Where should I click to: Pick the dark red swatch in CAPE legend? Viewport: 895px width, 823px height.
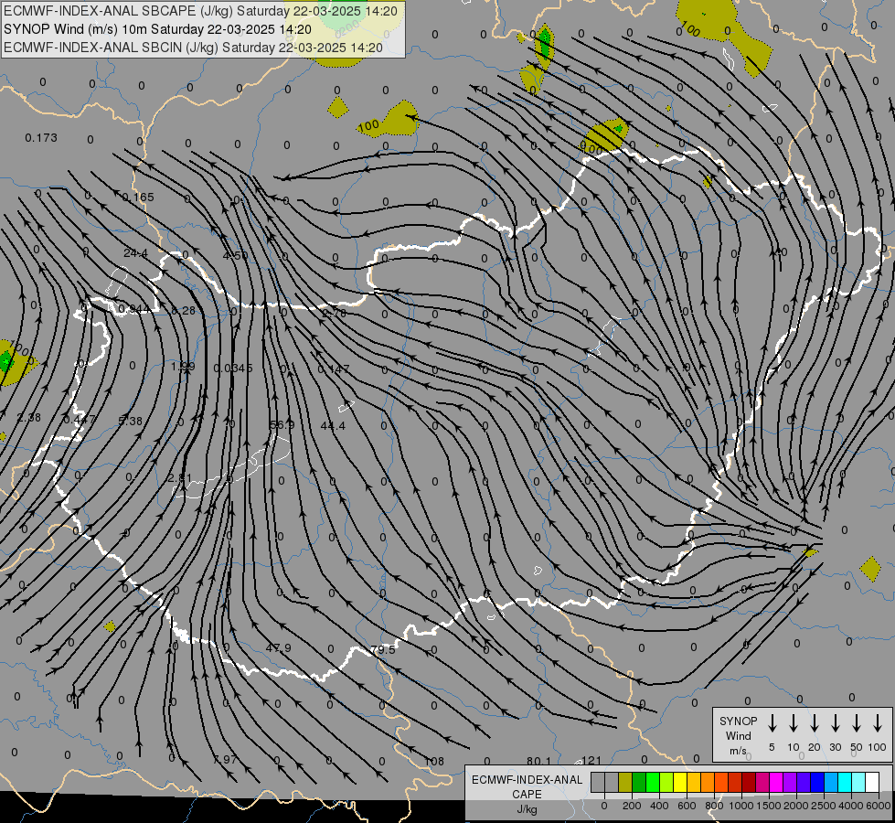click(x=749, y=783)
